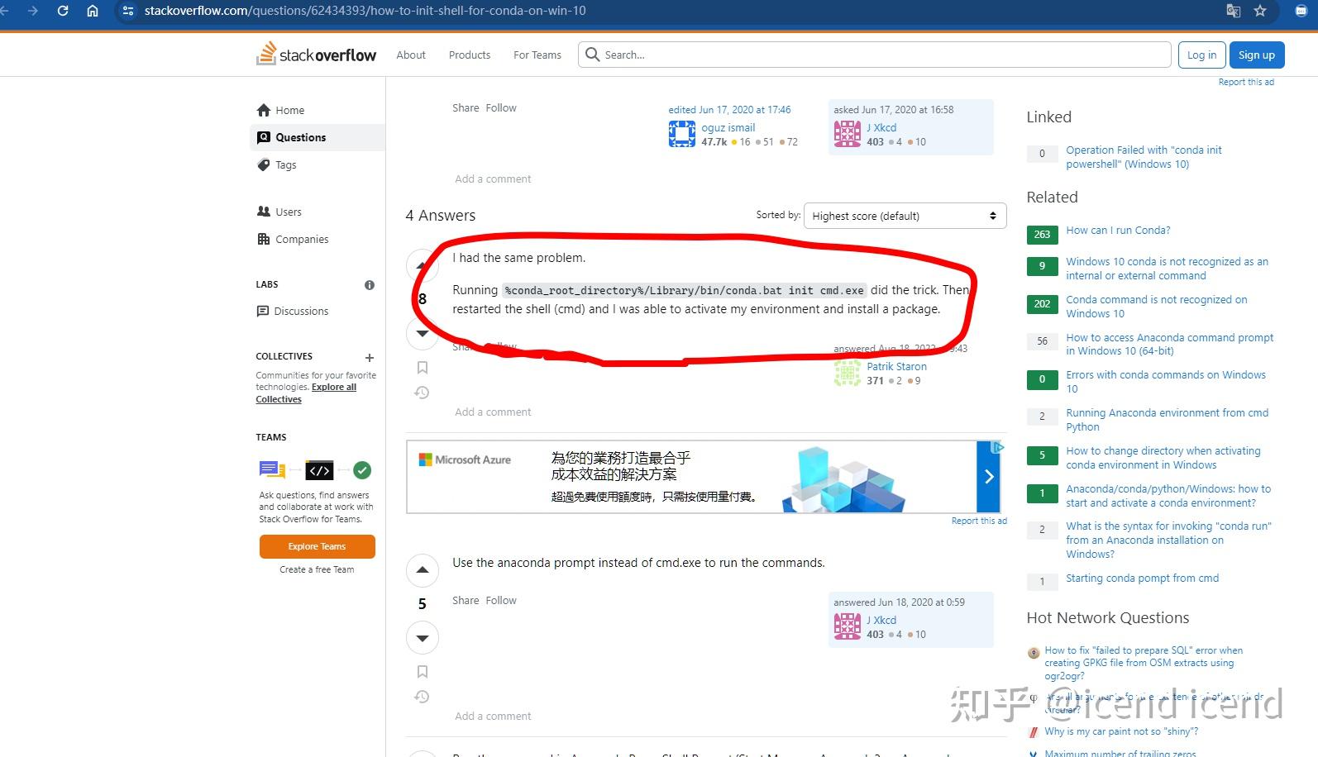Open Tags in left sidebar
This screenshot has width=1318, height=757.
click(x=318, y=164)
